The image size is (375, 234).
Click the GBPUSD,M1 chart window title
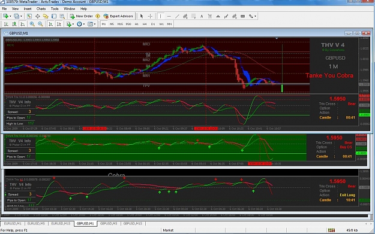coord(19,33)
